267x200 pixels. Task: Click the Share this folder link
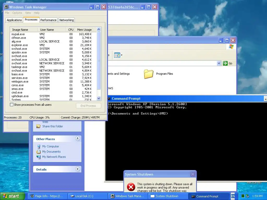point(52,126)
